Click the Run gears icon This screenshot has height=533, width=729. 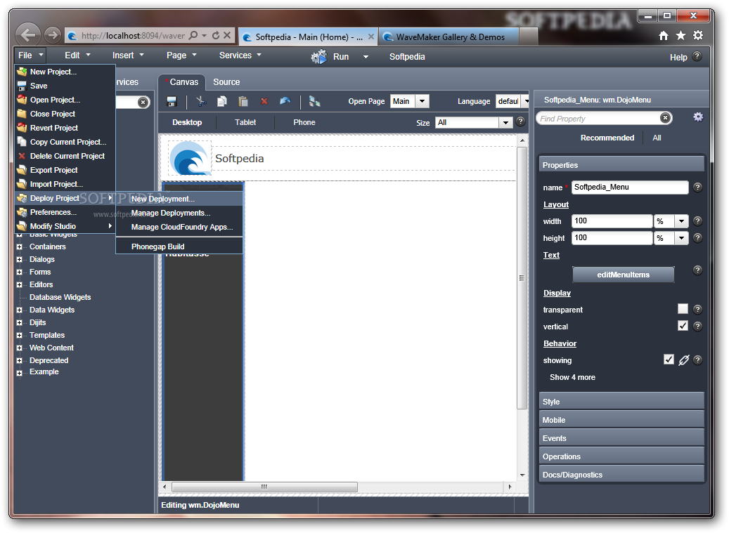pos(319,57)
